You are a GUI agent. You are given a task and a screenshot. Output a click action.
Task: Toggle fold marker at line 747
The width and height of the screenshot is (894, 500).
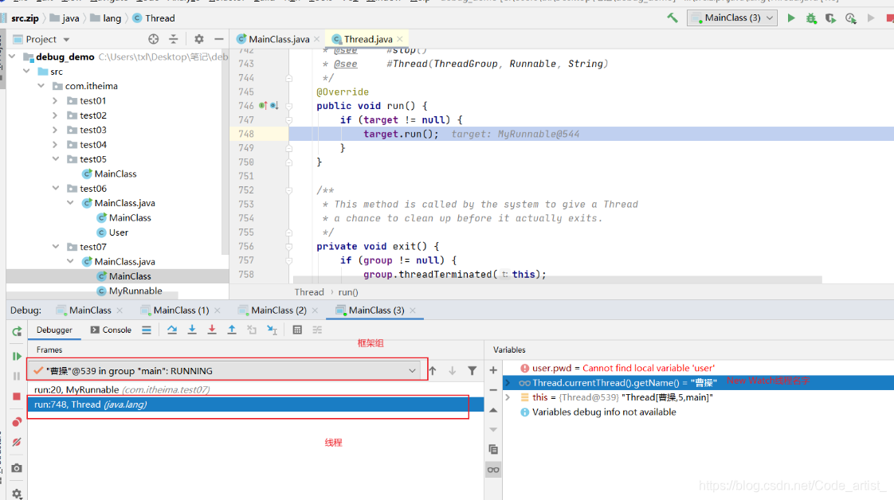(289, 120)
